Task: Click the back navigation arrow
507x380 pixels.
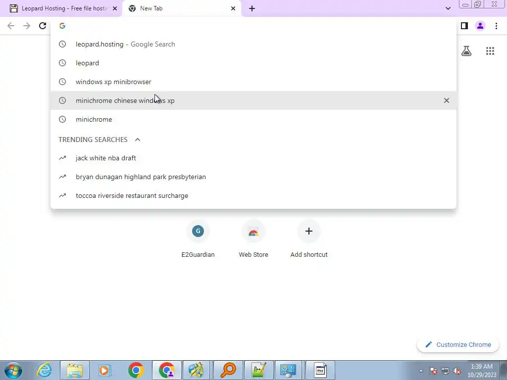Action: pyautogui.click(x=11, y=26)
